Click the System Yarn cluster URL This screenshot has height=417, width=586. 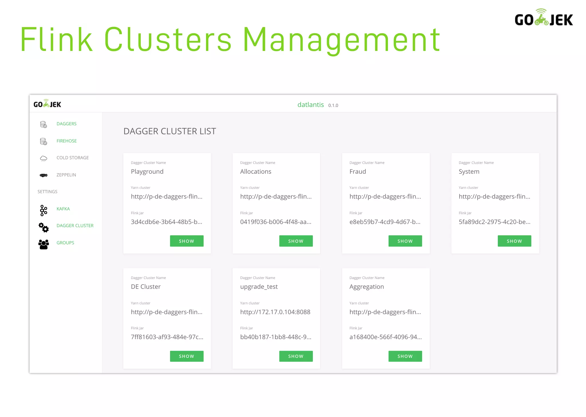(x=494, y=197)
